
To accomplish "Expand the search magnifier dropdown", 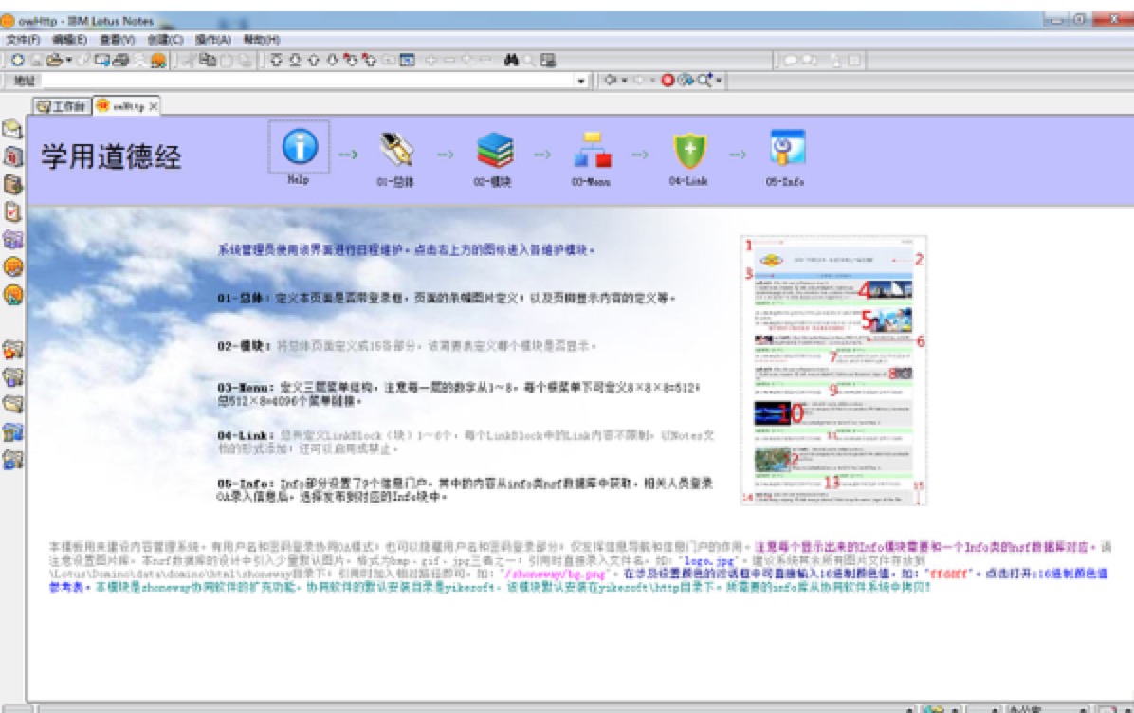I will pyautogui.click(x=717, y=80).
